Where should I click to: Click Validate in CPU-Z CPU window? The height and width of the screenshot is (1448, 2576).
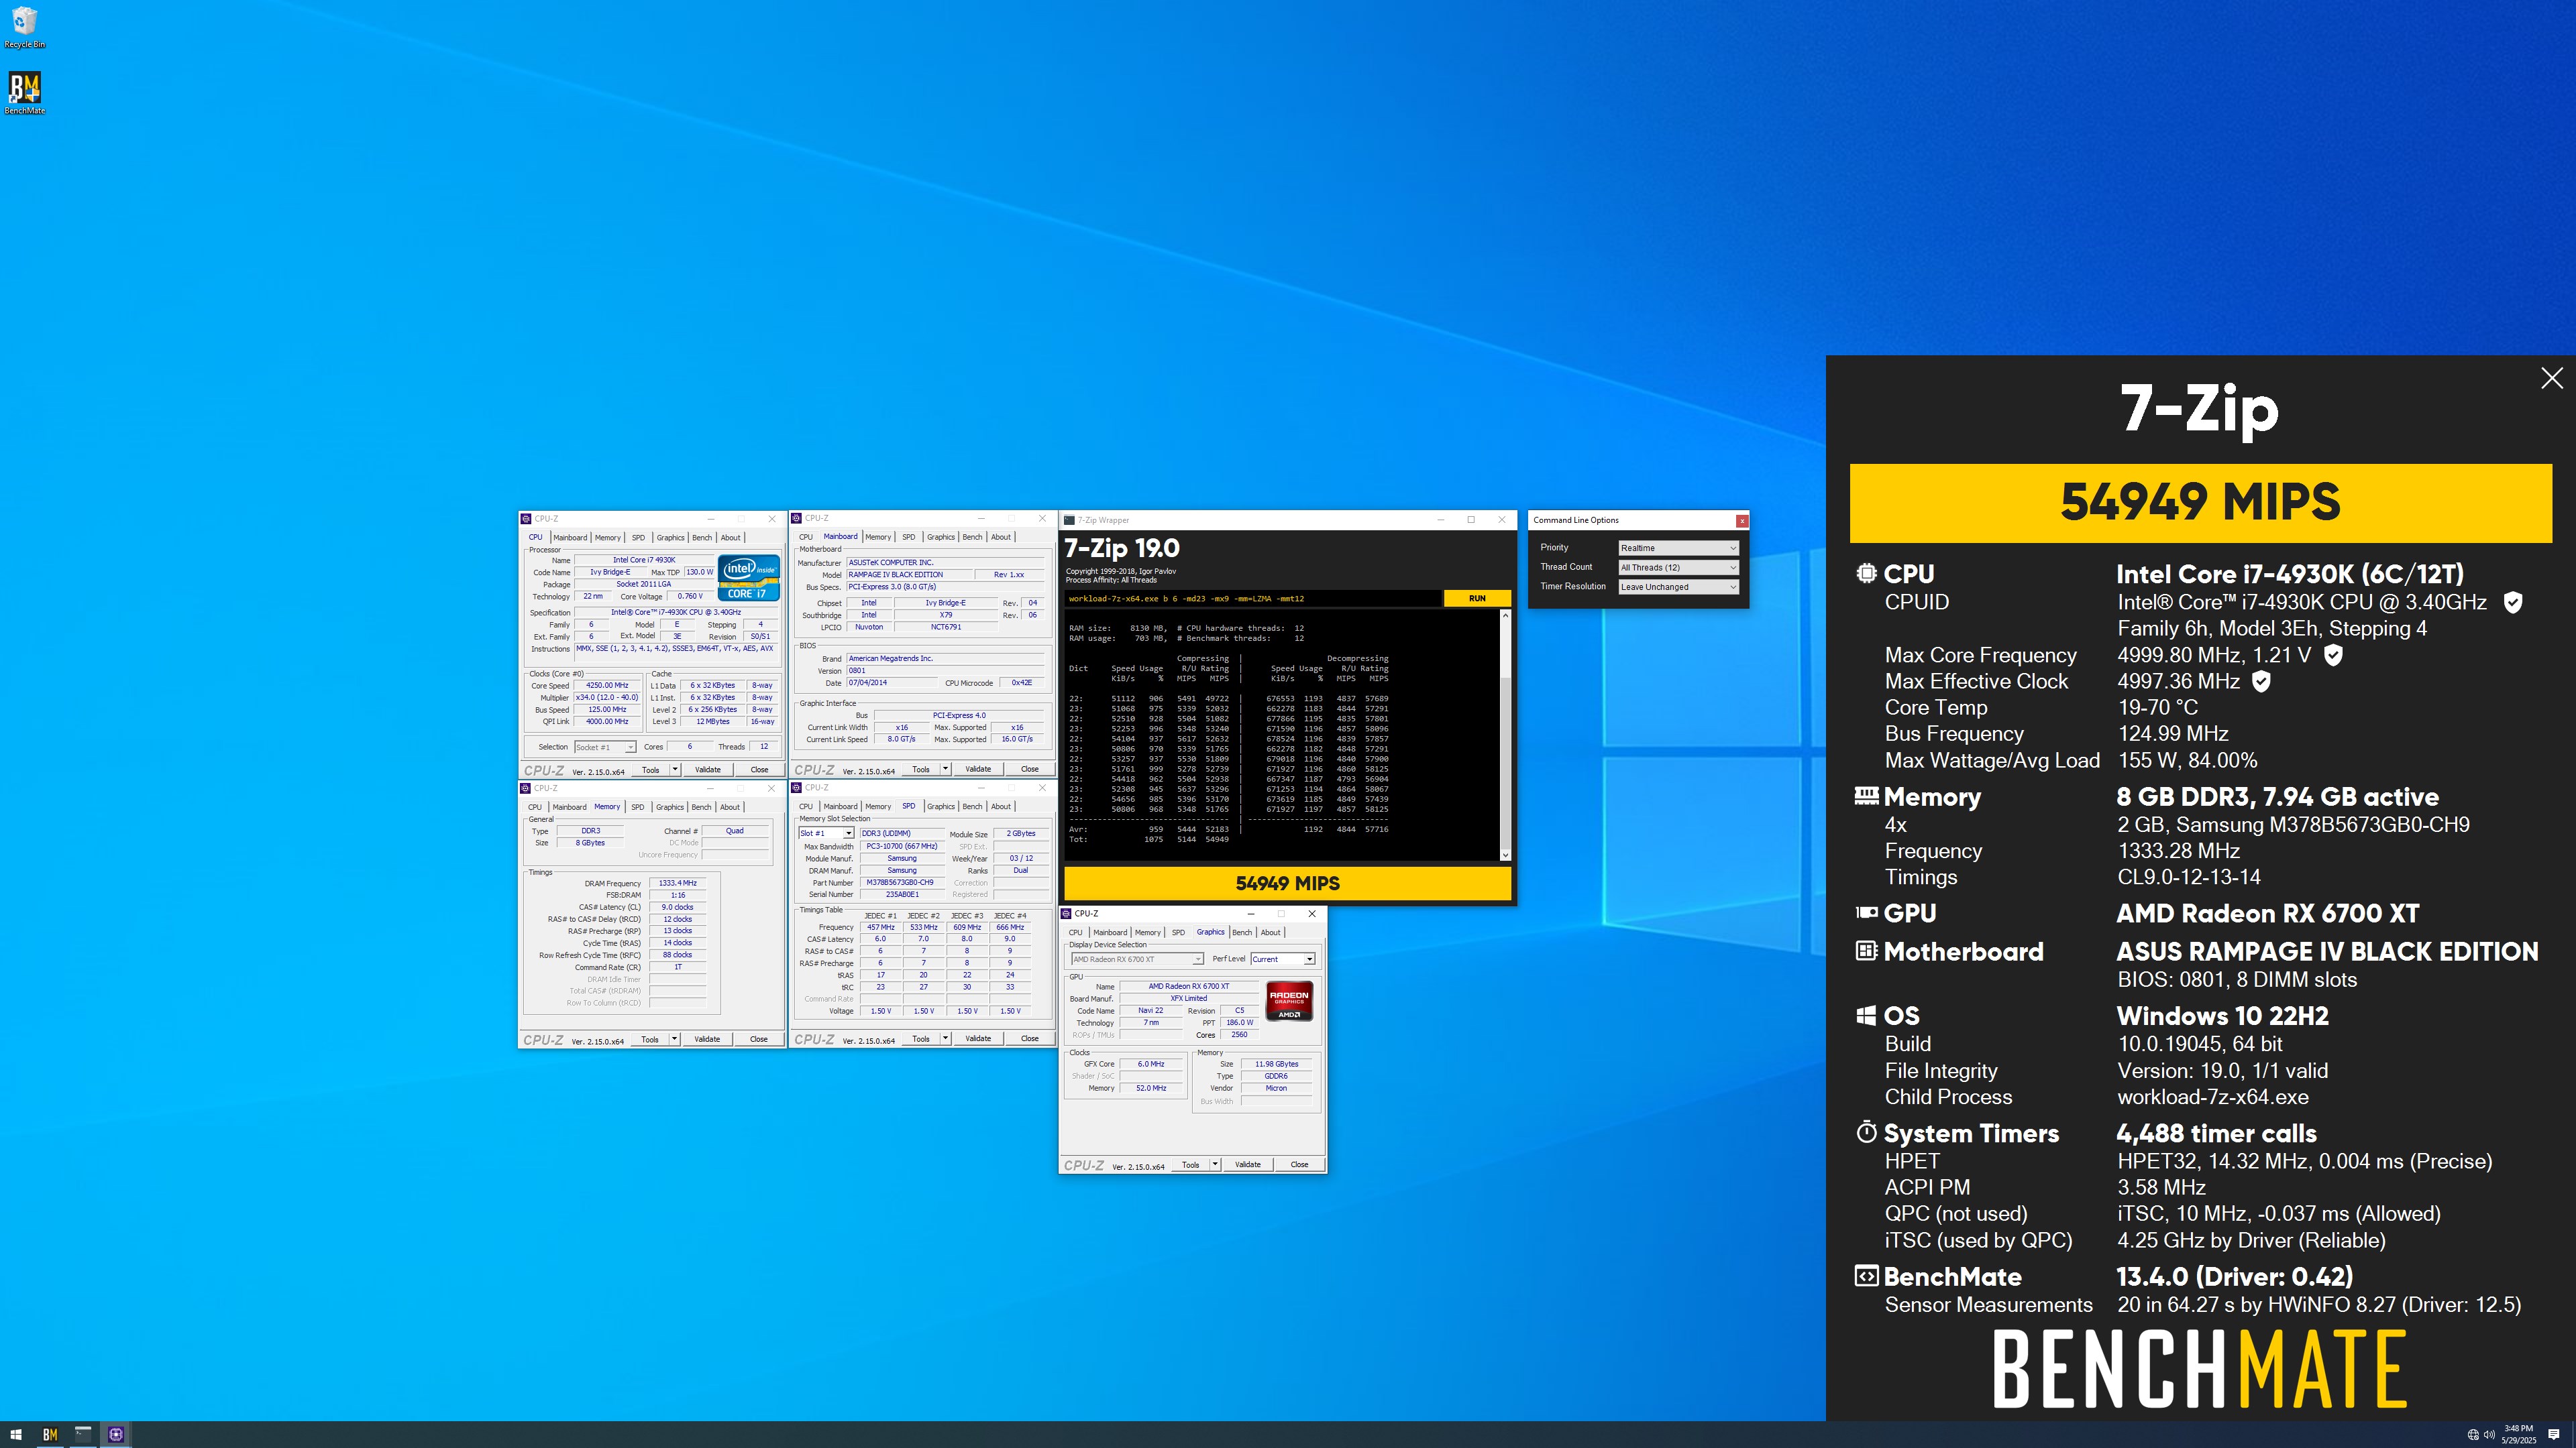tap(707, 770)
